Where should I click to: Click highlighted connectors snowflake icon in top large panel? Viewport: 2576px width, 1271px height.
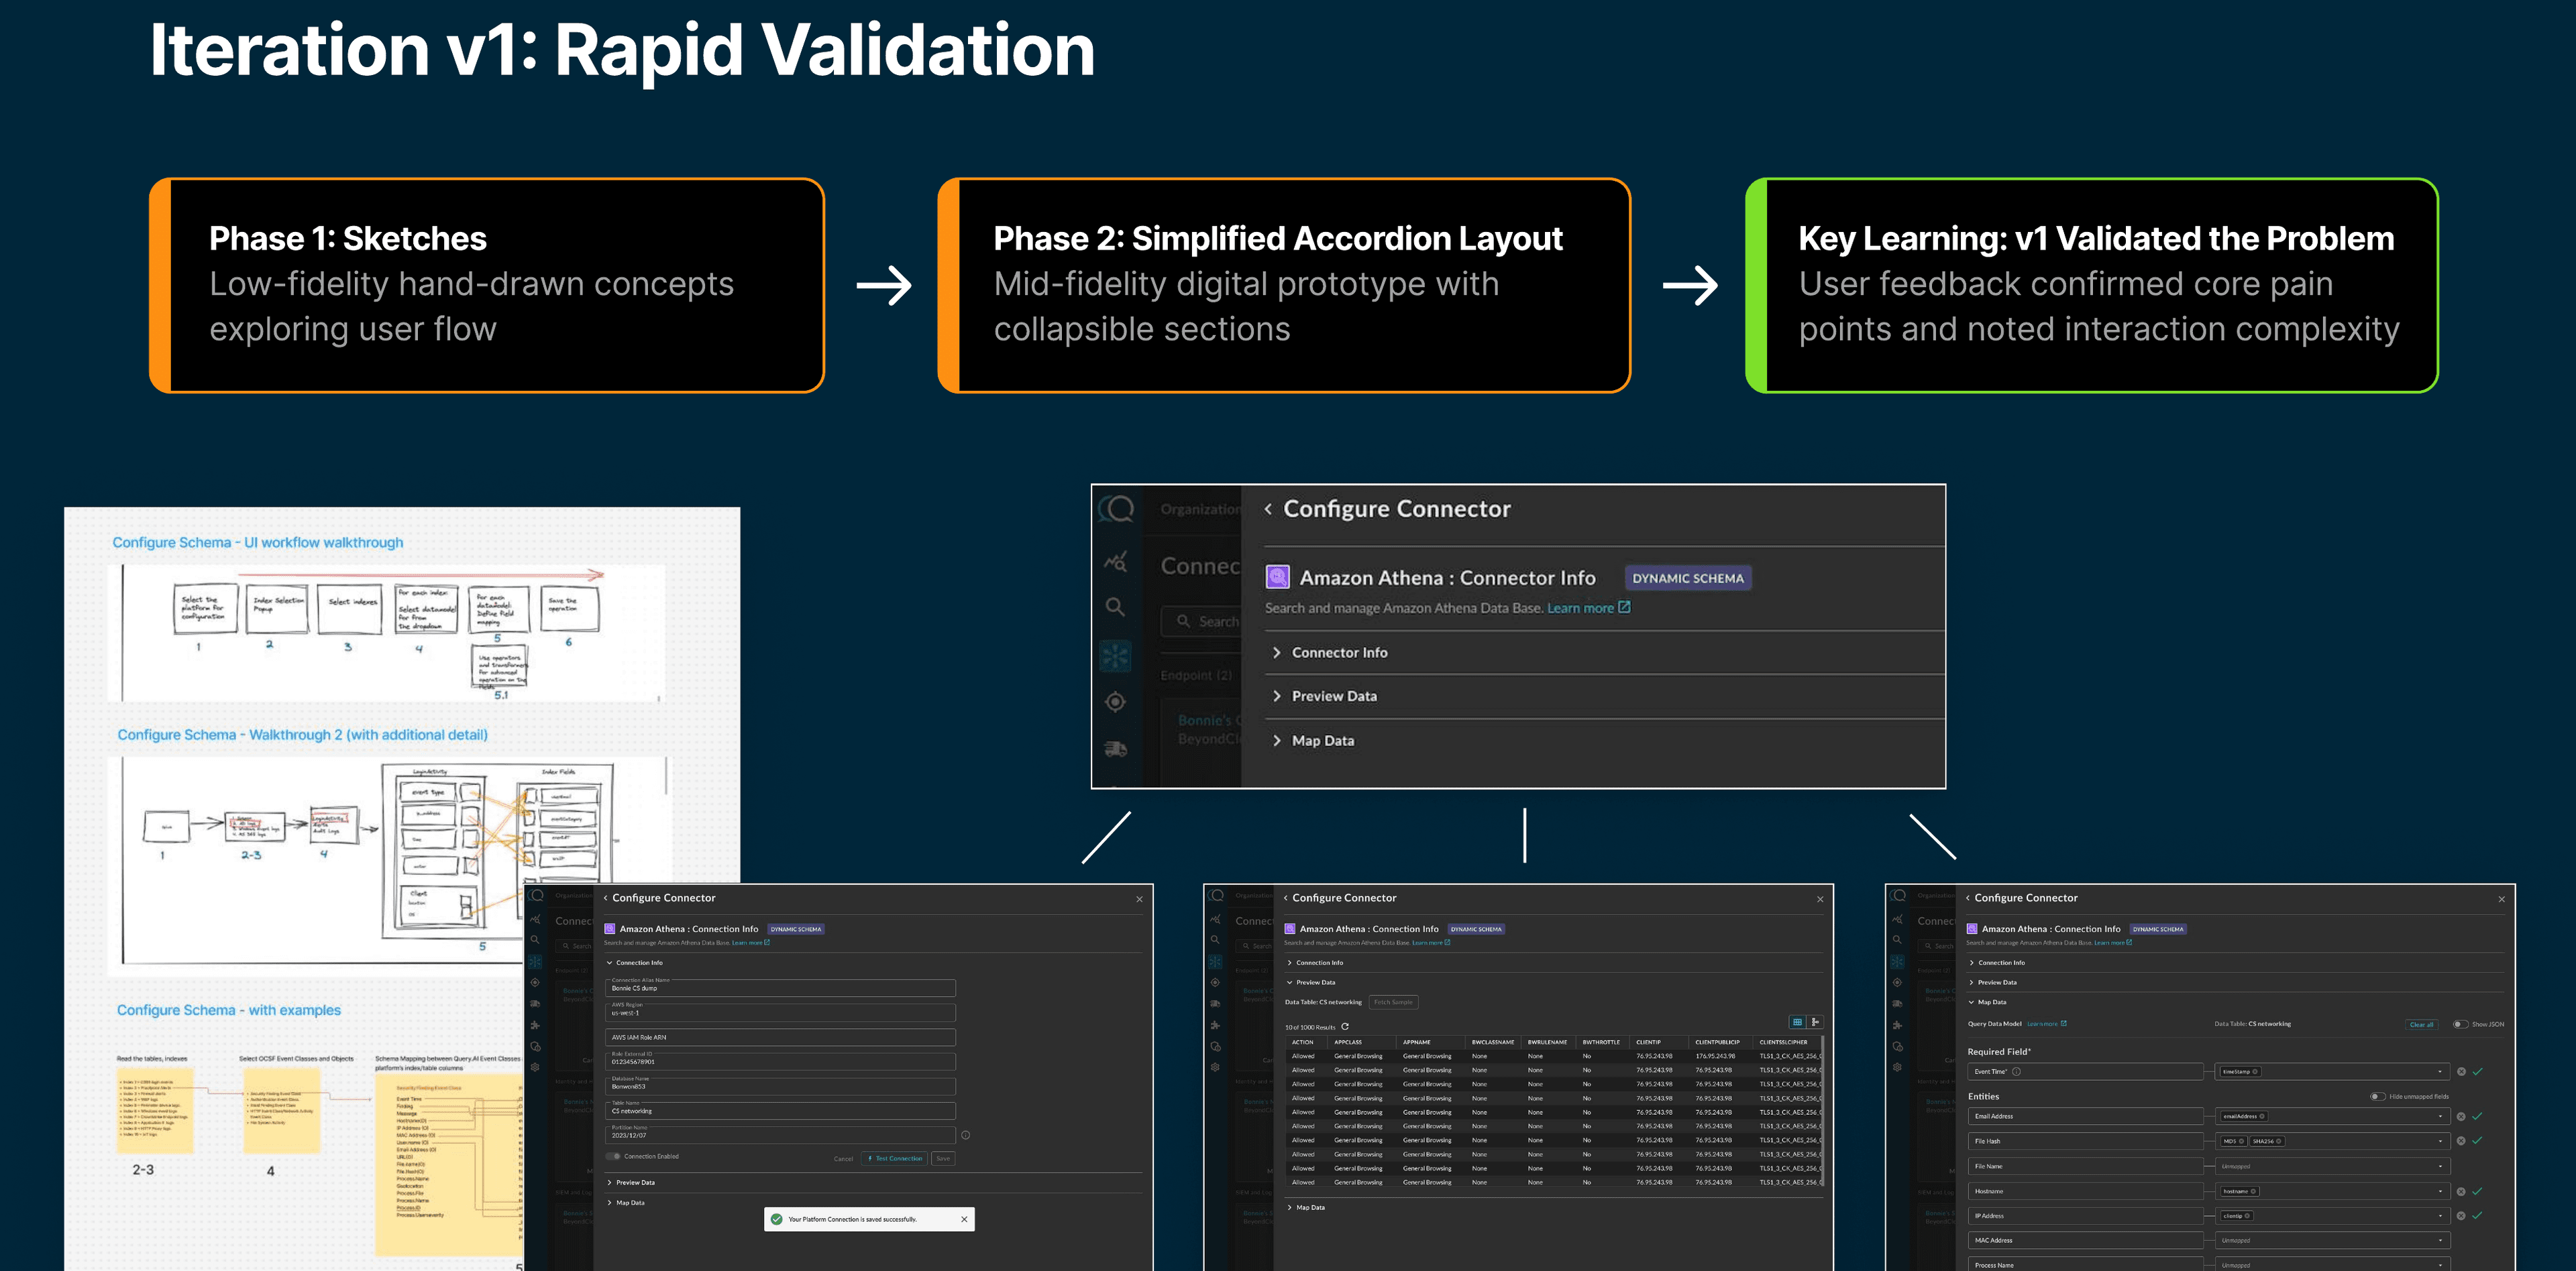click(x=1115, y=656)
